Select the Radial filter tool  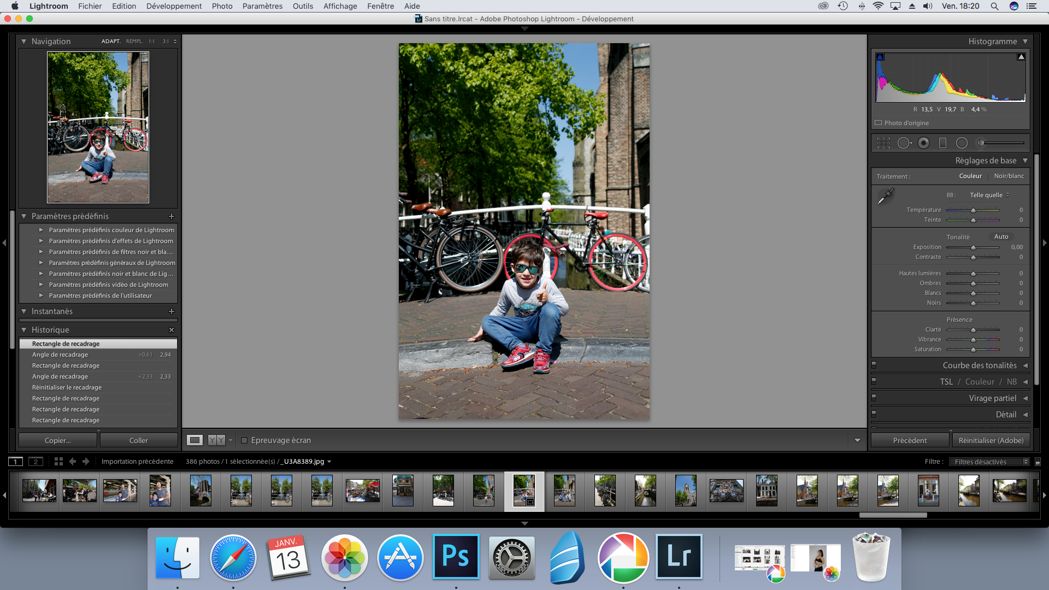pyautogui.click(x=962, y=143)
